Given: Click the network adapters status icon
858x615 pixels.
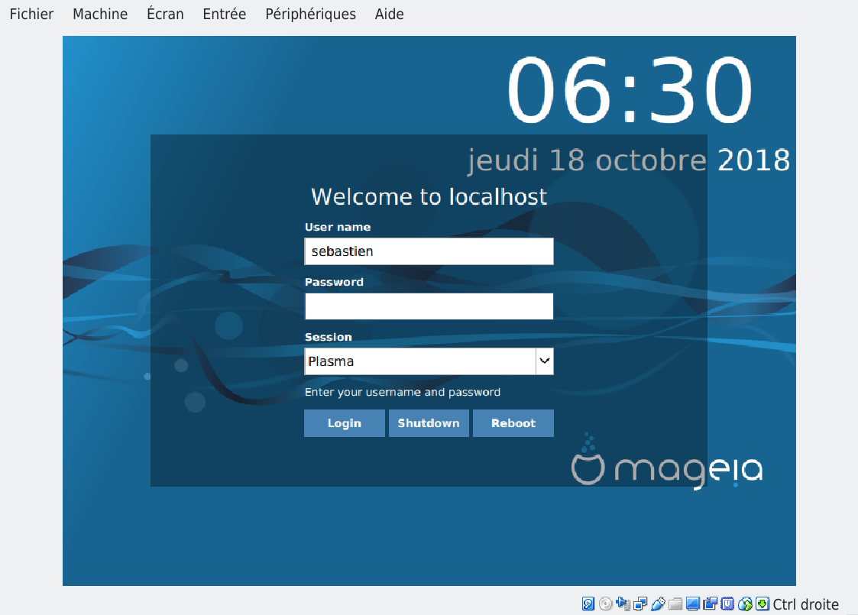Looking at the screenshot, I should point(640,604).
